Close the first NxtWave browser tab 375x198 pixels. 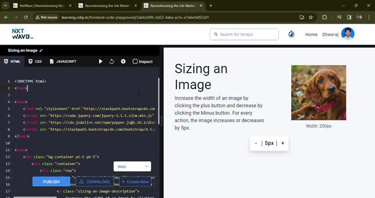point(70,5)
